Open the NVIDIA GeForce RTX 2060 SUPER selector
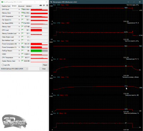The height and width of the screenshot is (131, 143). tap(14, 69)
